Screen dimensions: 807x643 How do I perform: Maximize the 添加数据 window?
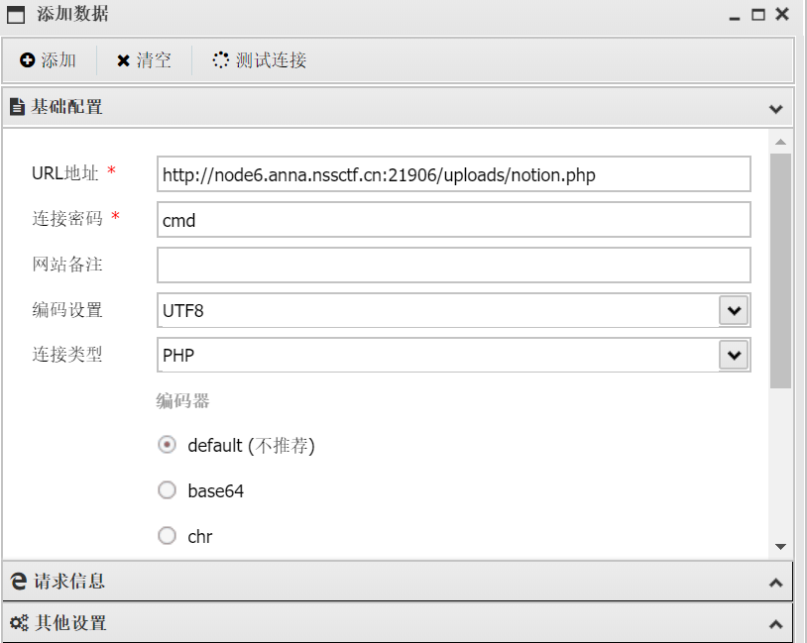coord(758,14)
